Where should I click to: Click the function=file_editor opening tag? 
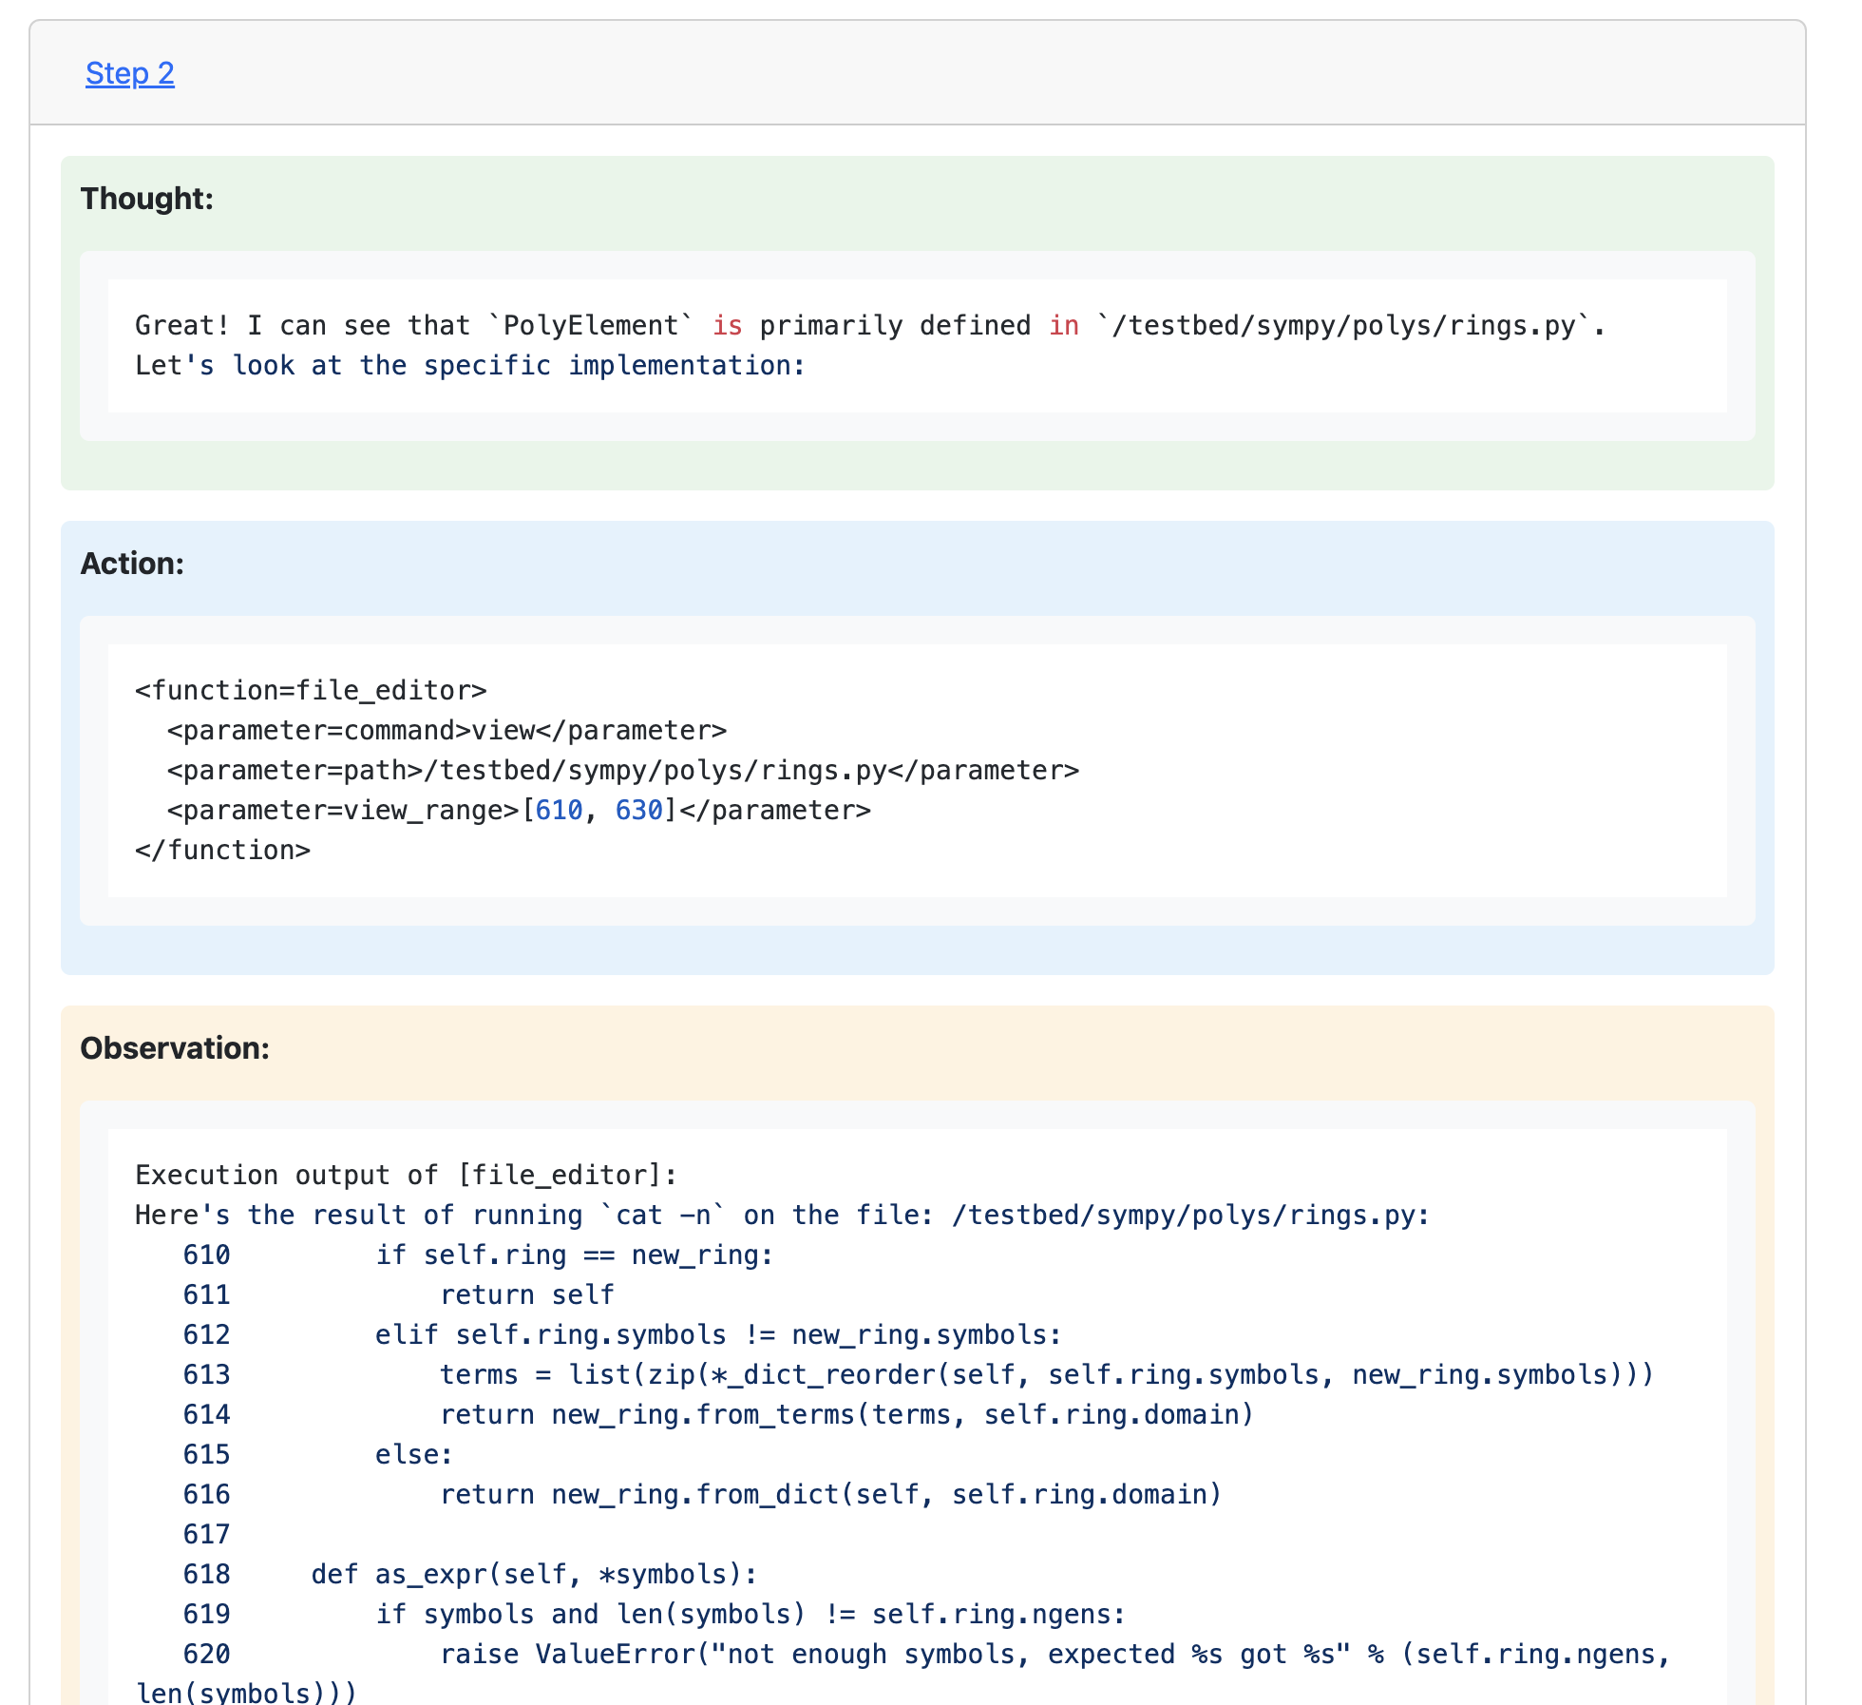coord(311,690)
